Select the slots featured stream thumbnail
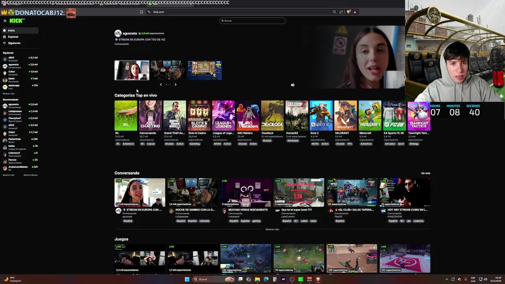505x284 pixels. coord(204,70)
